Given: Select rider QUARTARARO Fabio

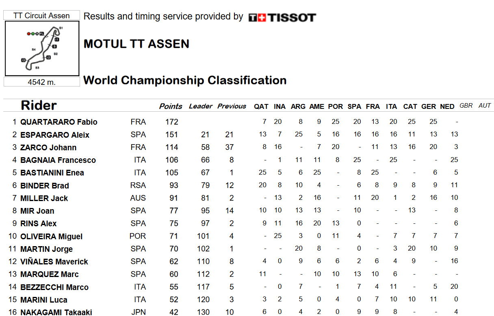Looking at the screenshot, I should pyautogui.click(x=59, y=122).
